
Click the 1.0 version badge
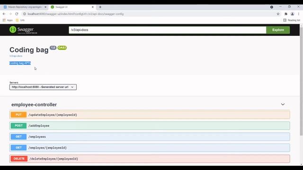(x=53, y=48)
